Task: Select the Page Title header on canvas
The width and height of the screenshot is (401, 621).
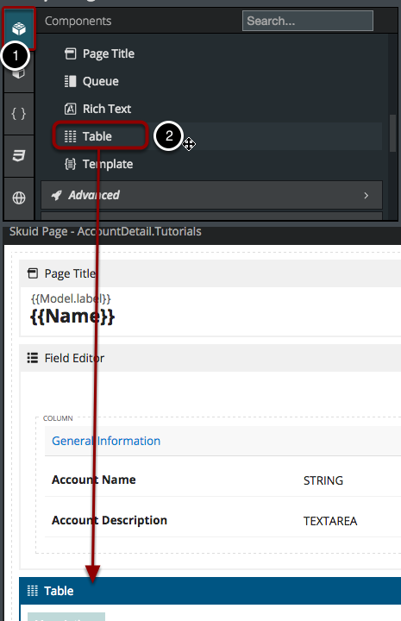Action: [210, 273]
